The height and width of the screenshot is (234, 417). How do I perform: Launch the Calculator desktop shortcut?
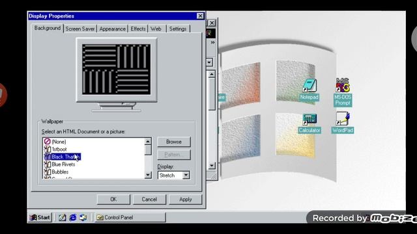tap(309, 123)
